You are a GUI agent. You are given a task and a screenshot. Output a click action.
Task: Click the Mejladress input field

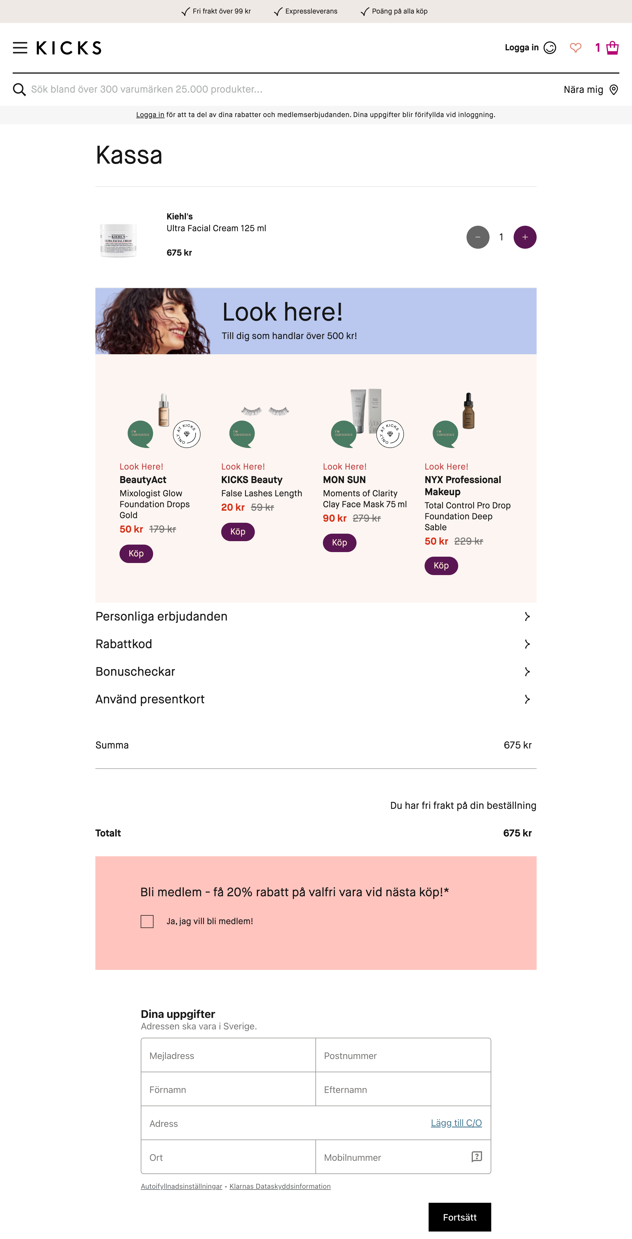tap(228, 1055)
